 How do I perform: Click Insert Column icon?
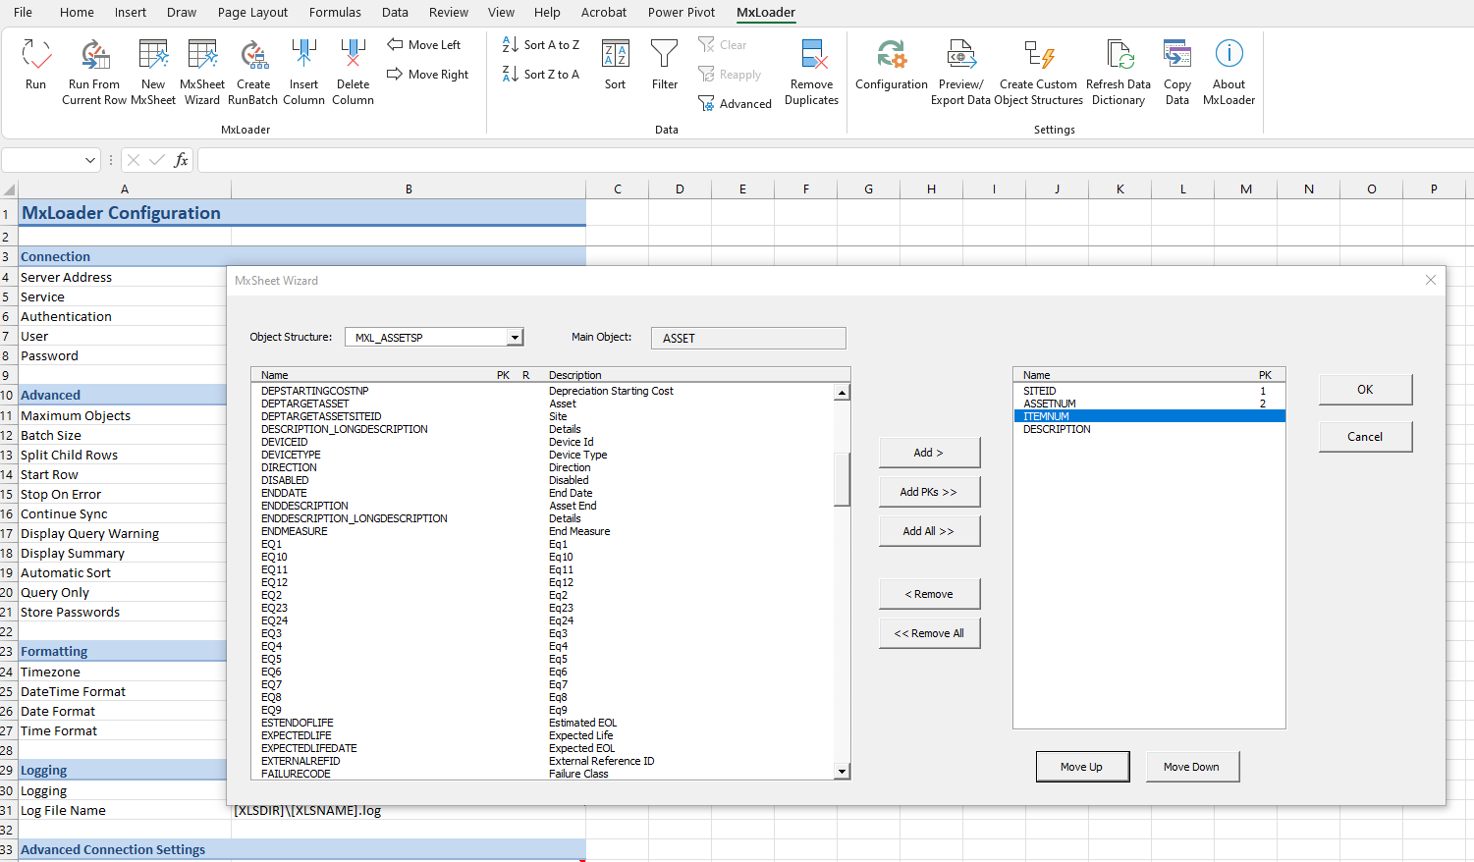303,55
